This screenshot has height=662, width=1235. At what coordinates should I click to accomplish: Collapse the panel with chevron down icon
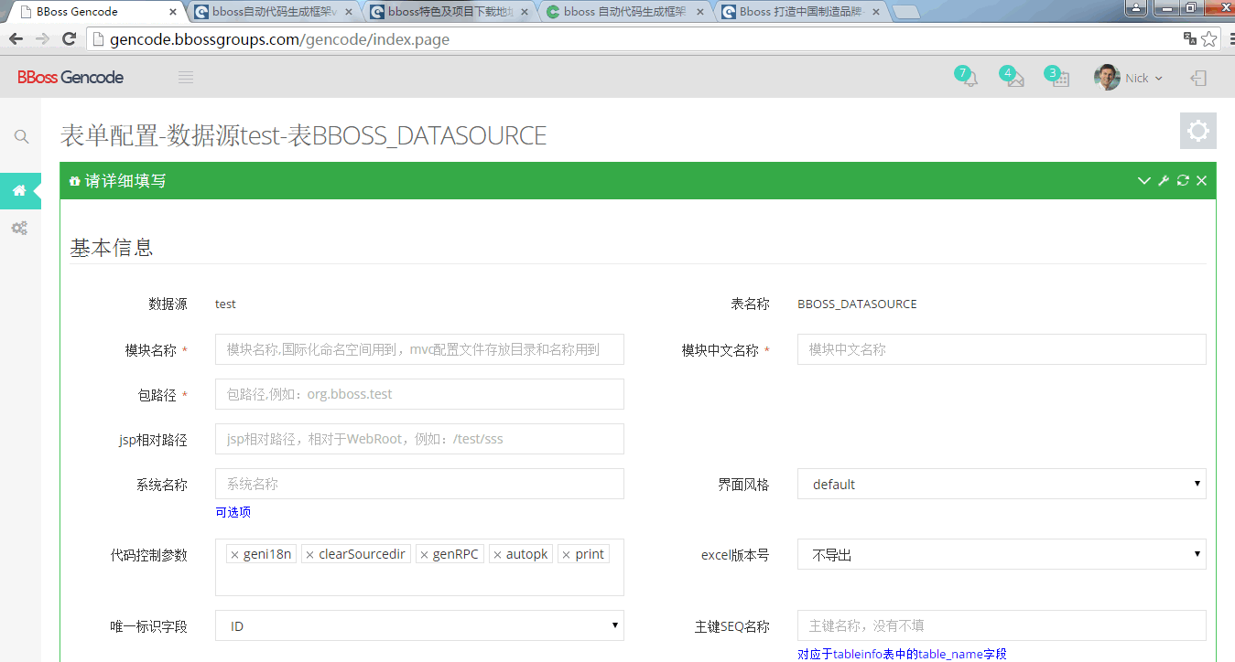[x=1143, y=181]
